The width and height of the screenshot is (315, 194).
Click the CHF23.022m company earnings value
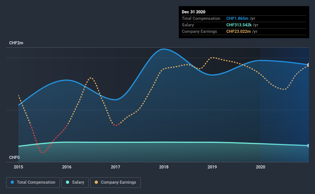click(239, 31)
